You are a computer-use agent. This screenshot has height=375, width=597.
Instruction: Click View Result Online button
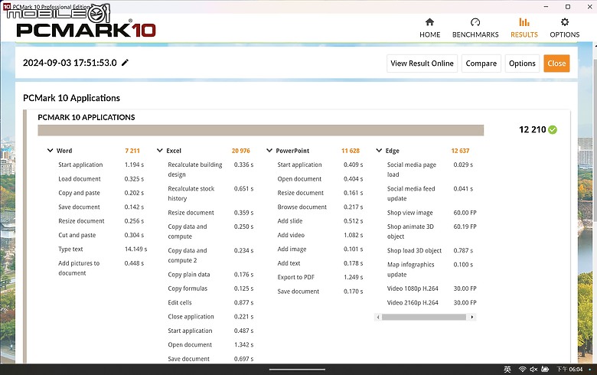[422, 64]
